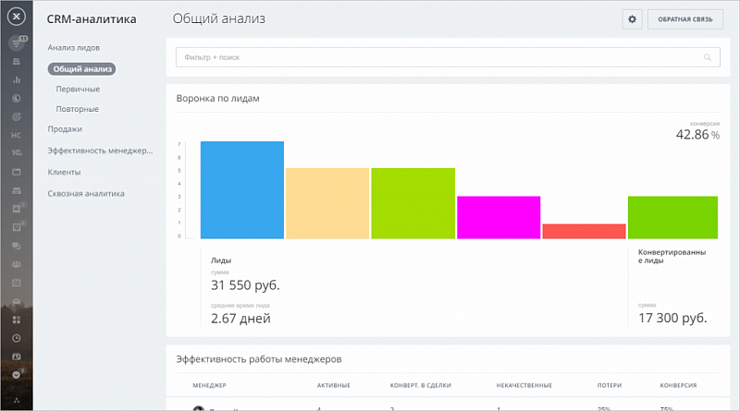Viewport: 740px width, 411px height.
Task: Expand the Продажи section
Action: [65, 129]
